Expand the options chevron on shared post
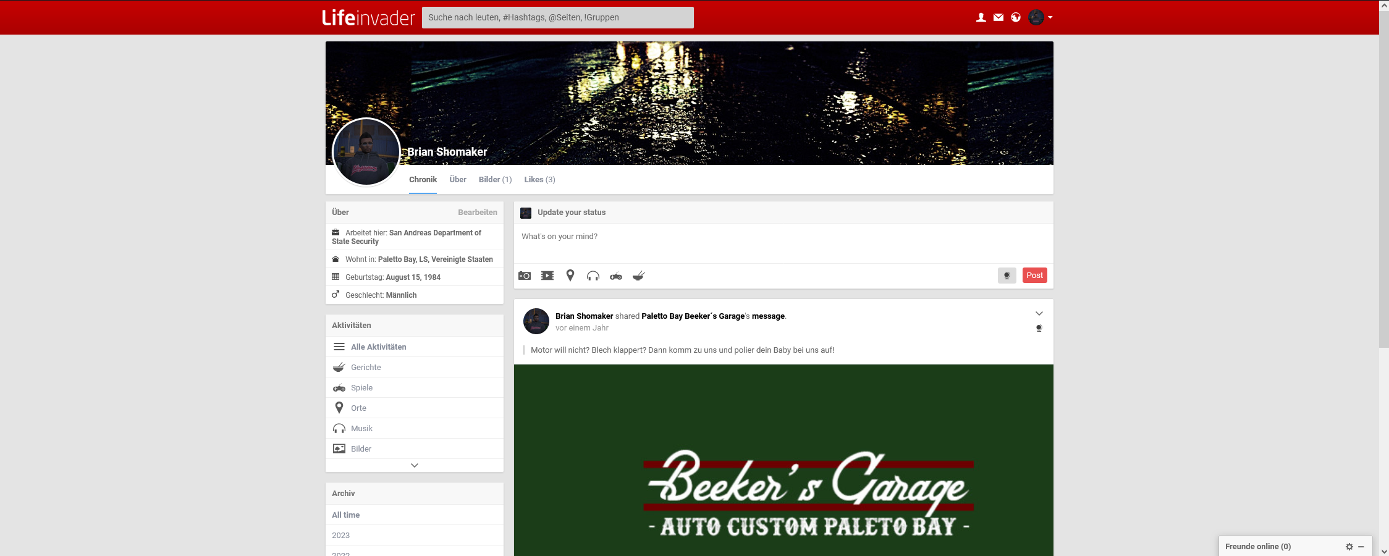 coord(1039,313)
